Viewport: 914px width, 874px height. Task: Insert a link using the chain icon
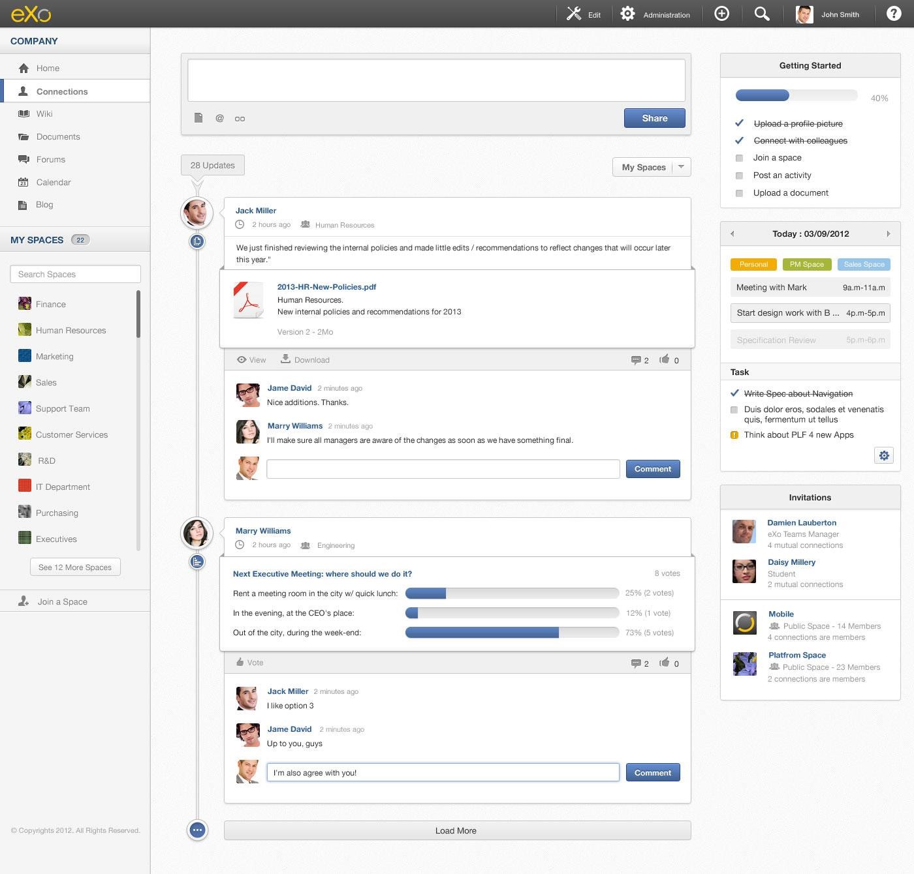[x=240, y=119]
